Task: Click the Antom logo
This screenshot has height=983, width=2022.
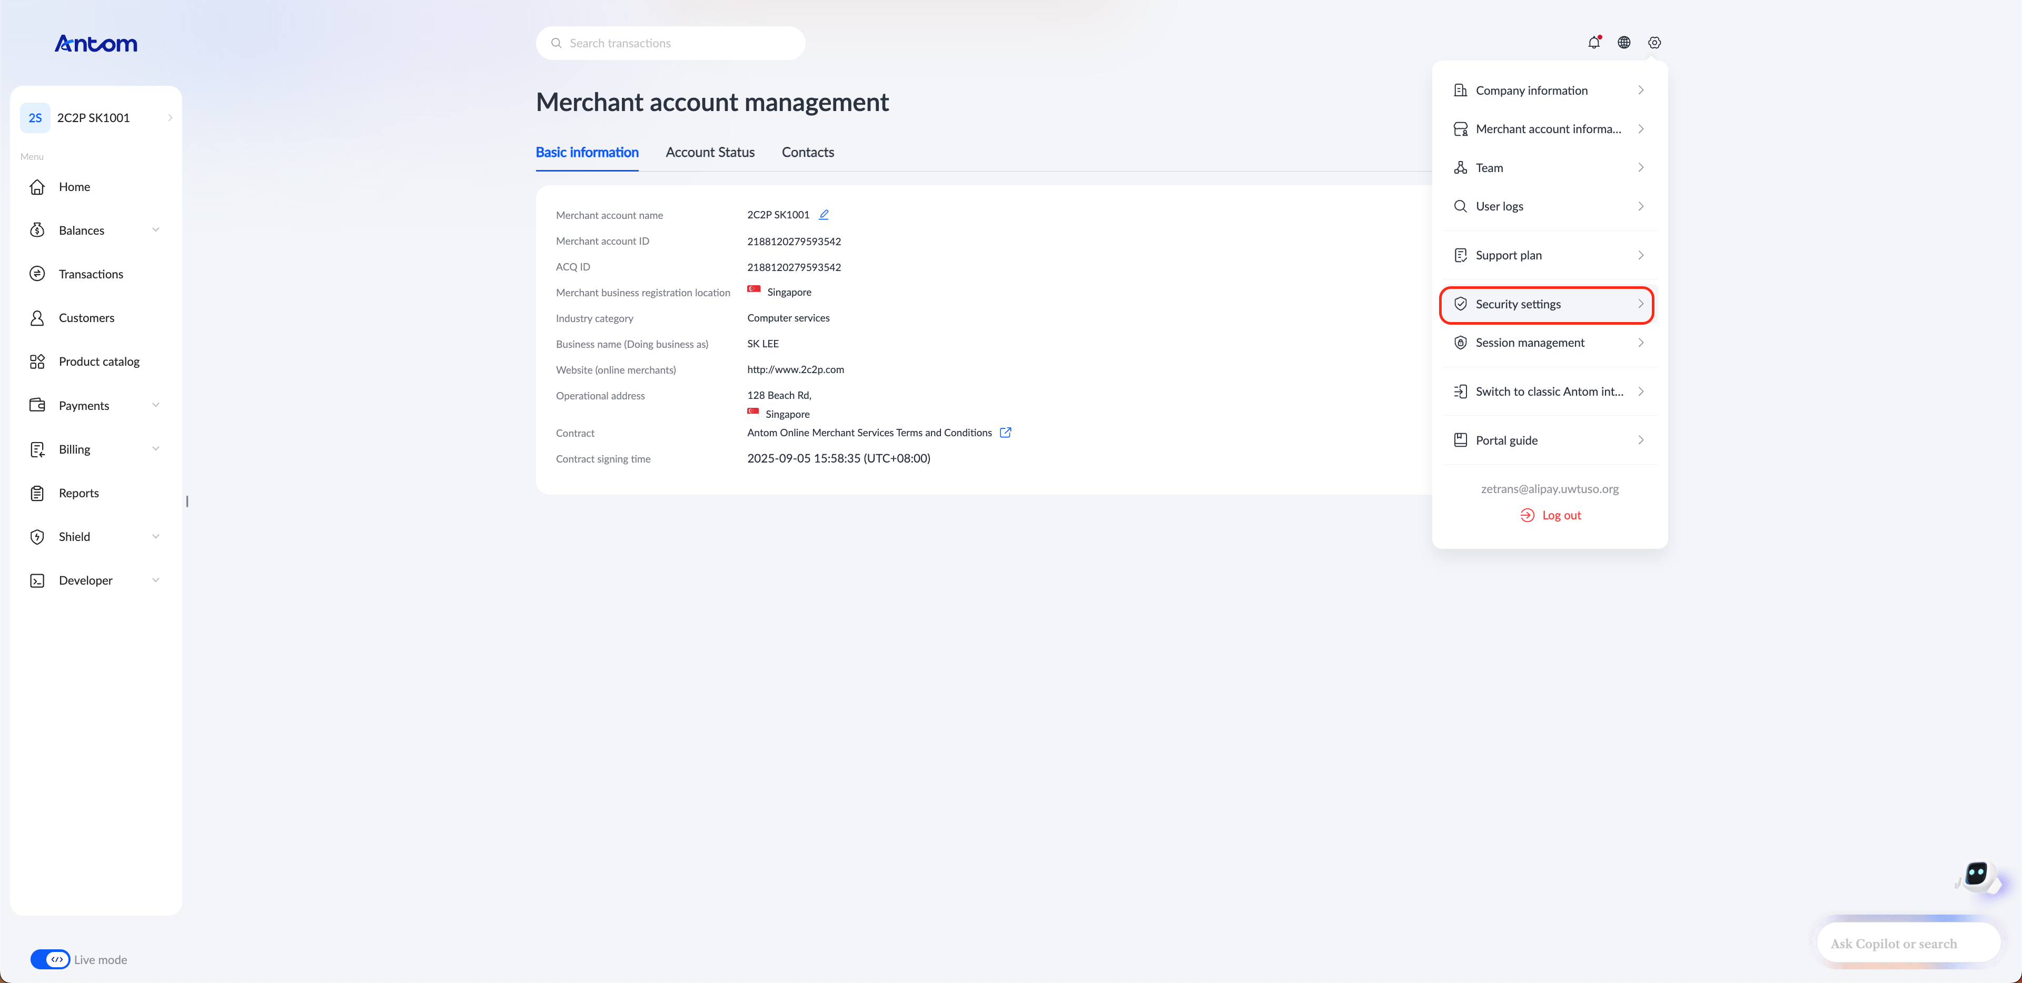Action: point(96,44)
